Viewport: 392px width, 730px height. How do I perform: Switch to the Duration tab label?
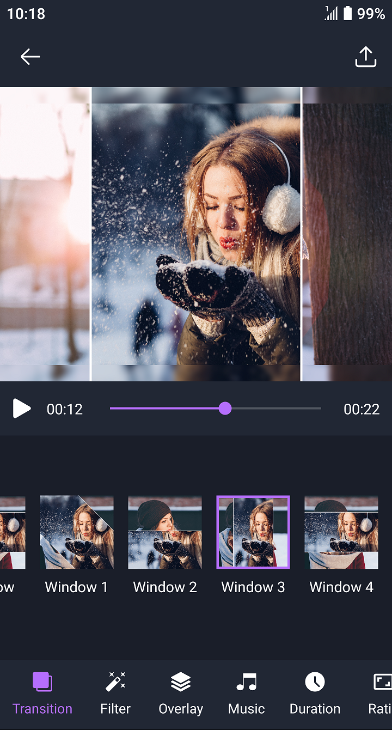coord(315,709)
